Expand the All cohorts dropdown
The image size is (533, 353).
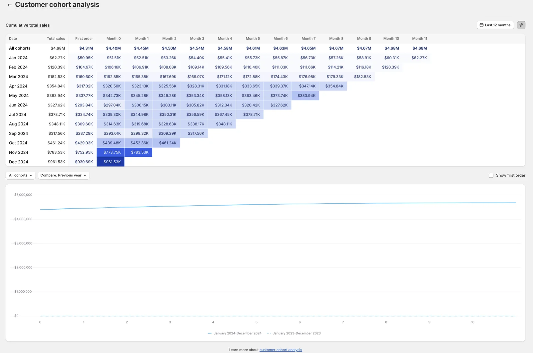tap(21, 175)
